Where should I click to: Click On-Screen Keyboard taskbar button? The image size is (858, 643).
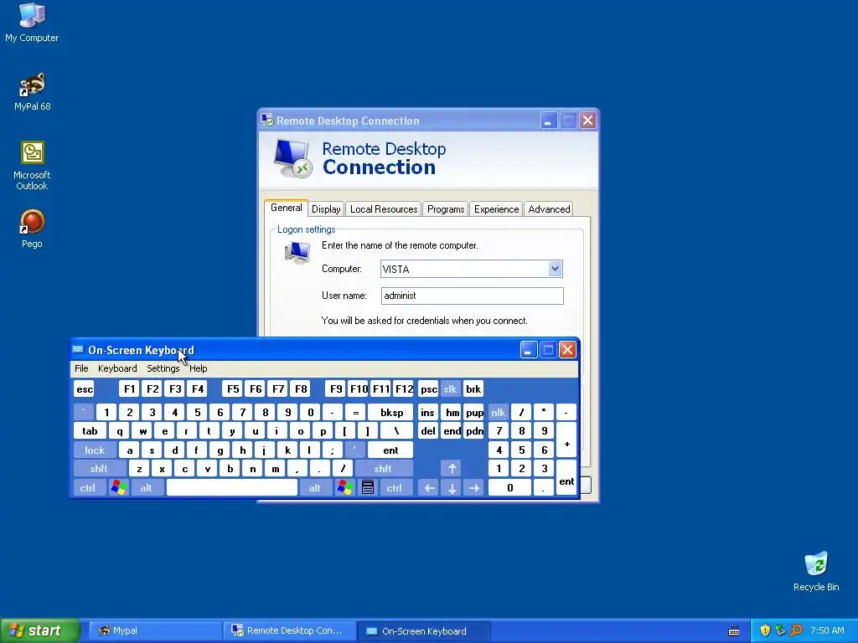[423, 630]
